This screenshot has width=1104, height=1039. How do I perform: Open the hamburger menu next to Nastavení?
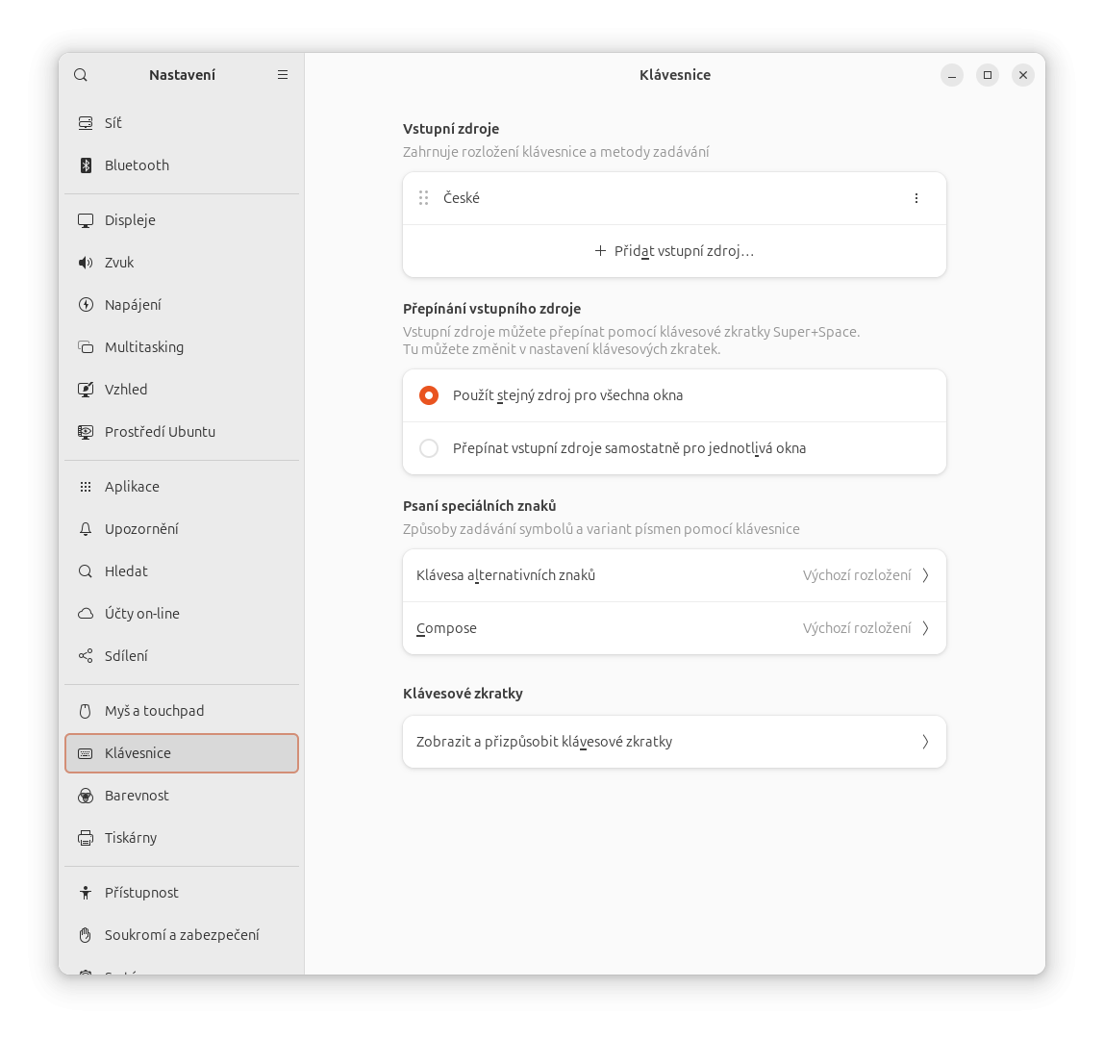click(283, 75)
